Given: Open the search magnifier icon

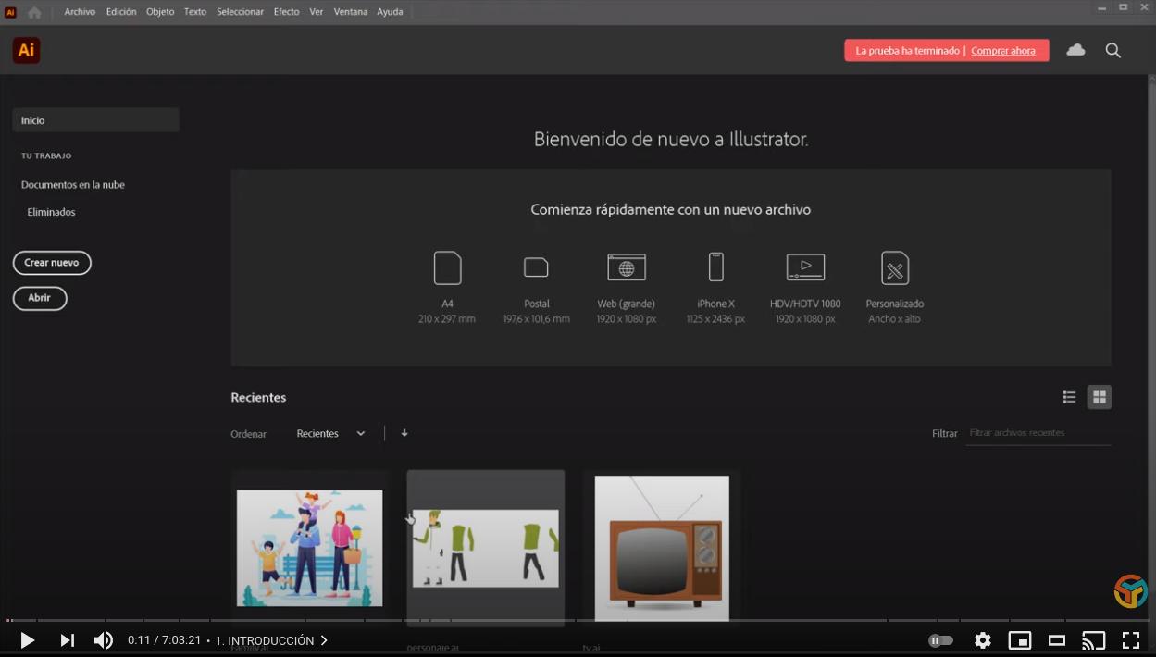Looking at the screenshot, I should click(1113, 50).
